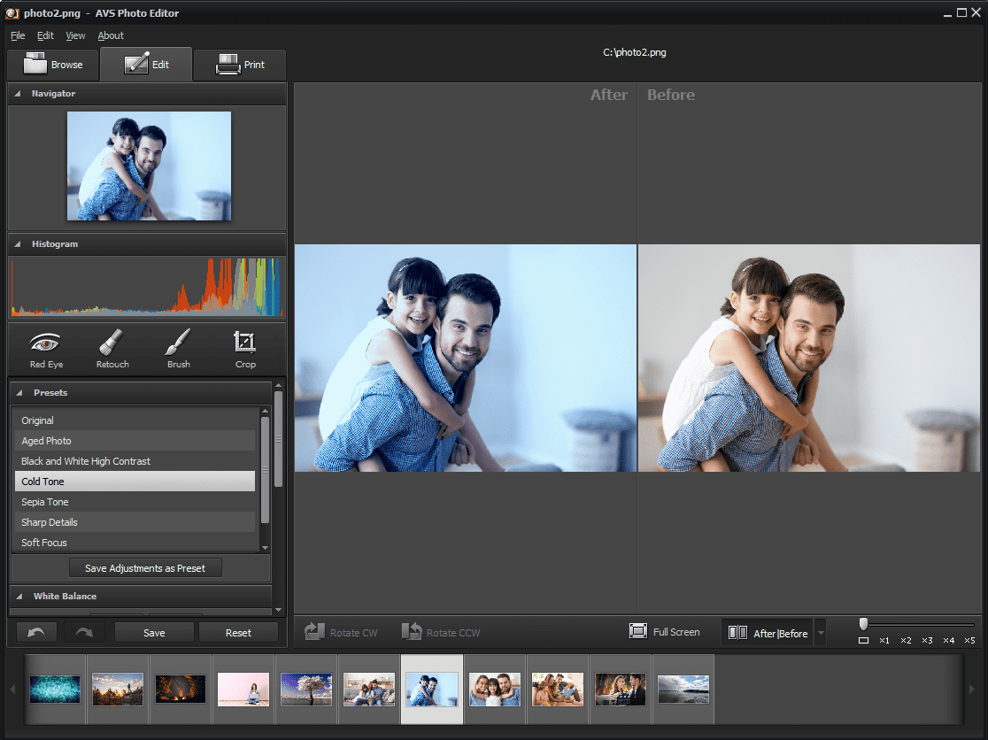Open the Browse tab
988x740 pixels.
point(53,65)
